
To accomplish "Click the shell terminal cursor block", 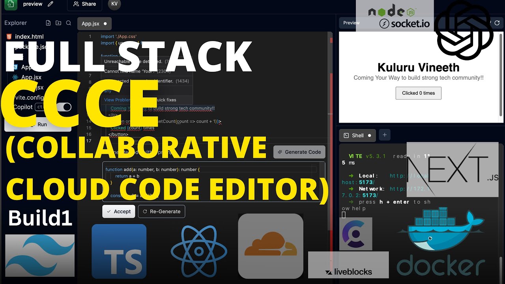I will click(x=344, y=215).
